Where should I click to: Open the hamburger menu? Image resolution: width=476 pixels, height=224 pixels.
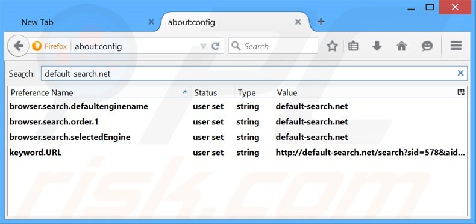point(456,46)
